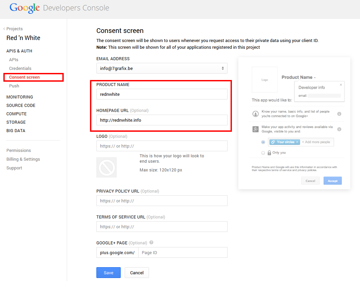Focus the Privacy Policy URL field
Viewport: 360px width, 281px height.
[162, 201]
